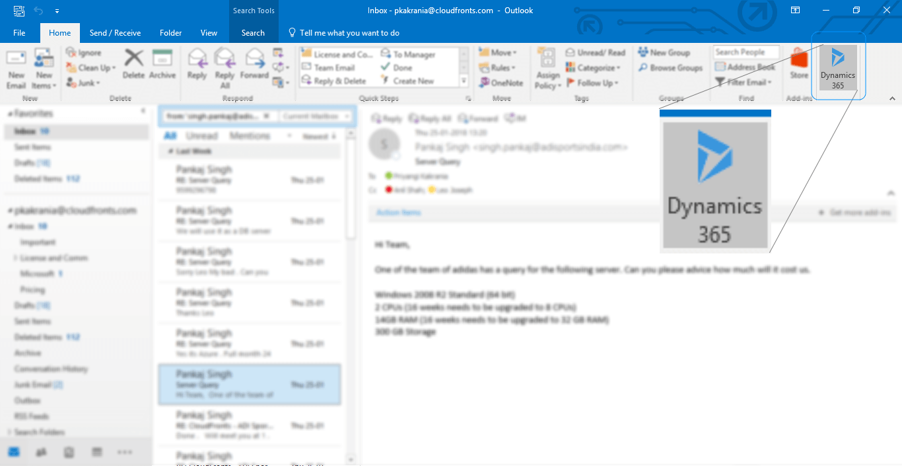Run the To Manager quick step
The width and height of the screenshot is (902, 466).
pyautogui.click(x=408, y=55)
